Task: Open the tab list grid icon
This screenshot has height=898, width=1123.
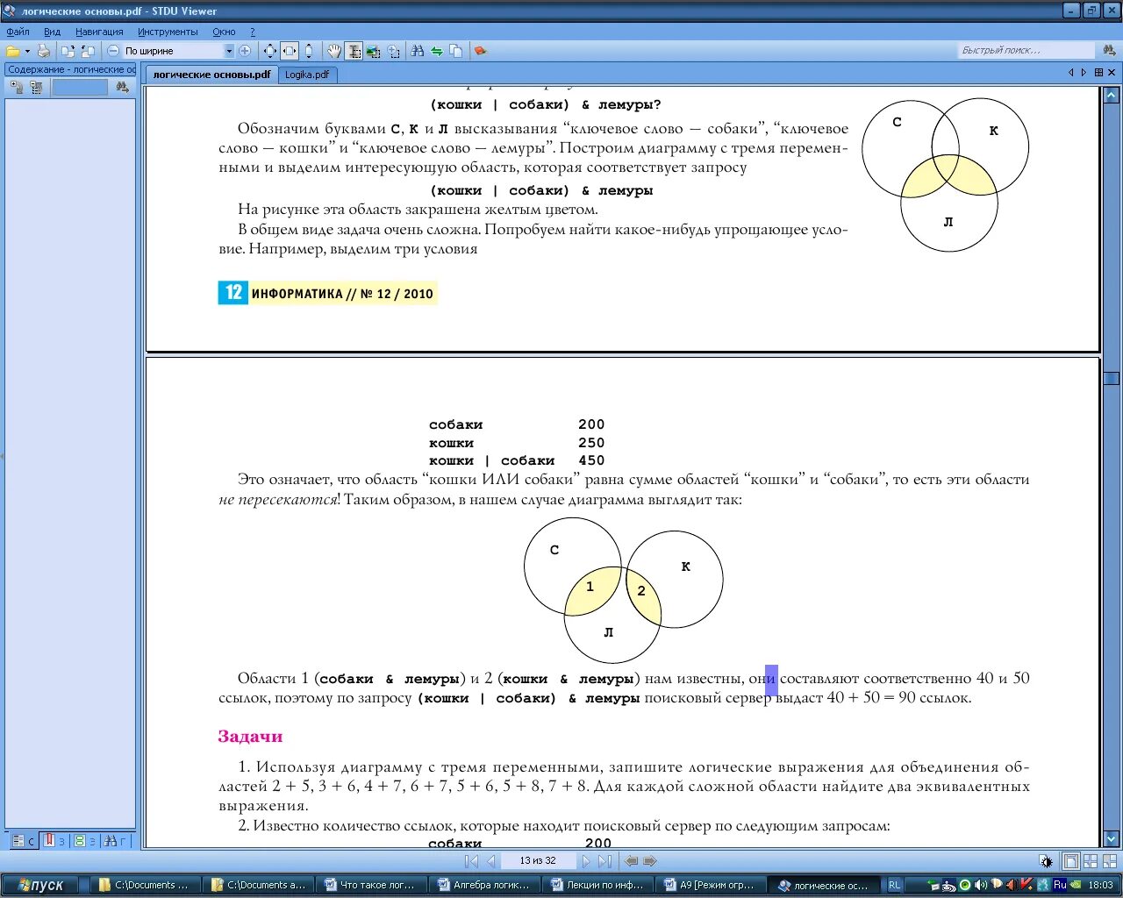Action: [1098, 73]
